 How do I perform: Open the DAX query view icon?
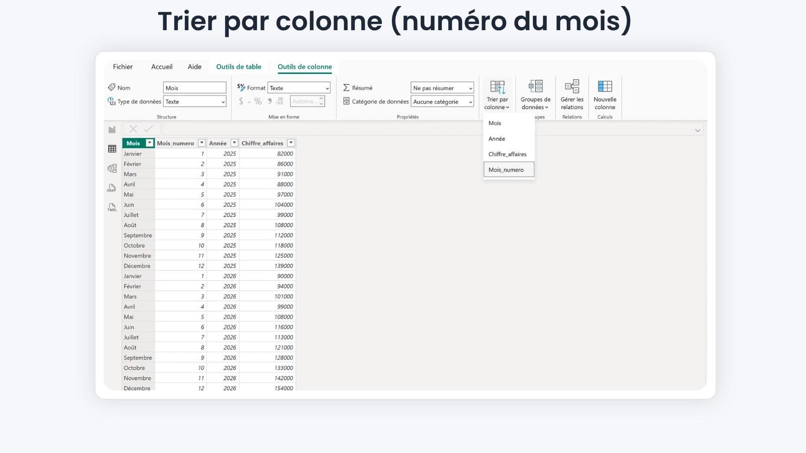point(112,188)
